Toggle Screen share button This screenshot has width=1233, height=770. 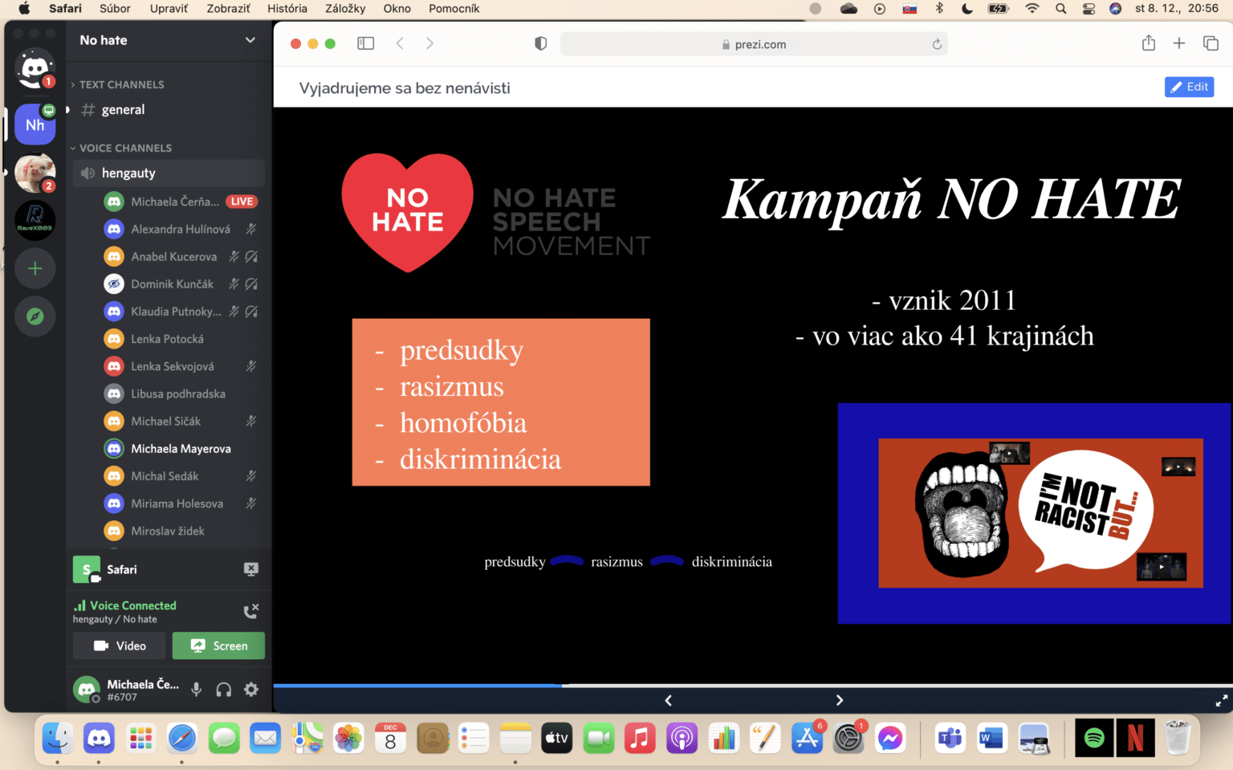coord(218,646)
